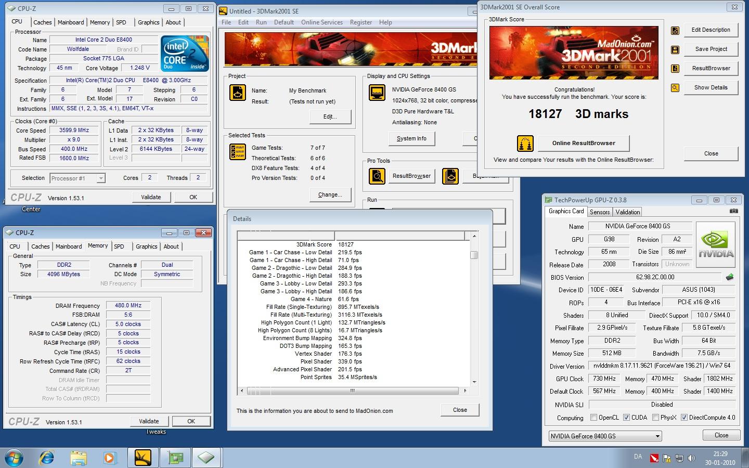Viewport: 749px width, 468px height.
Task: Click the Core Speed value 3599.9 MHz
Action: [x=74, y=131]
